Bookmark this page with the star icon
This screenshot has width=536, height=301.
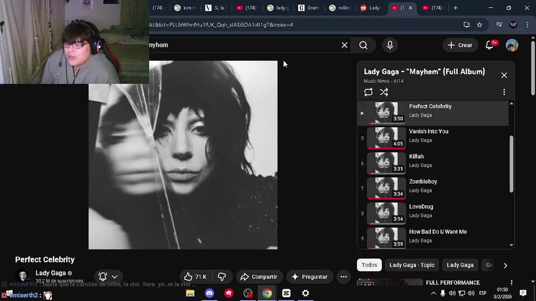[479, 25]
